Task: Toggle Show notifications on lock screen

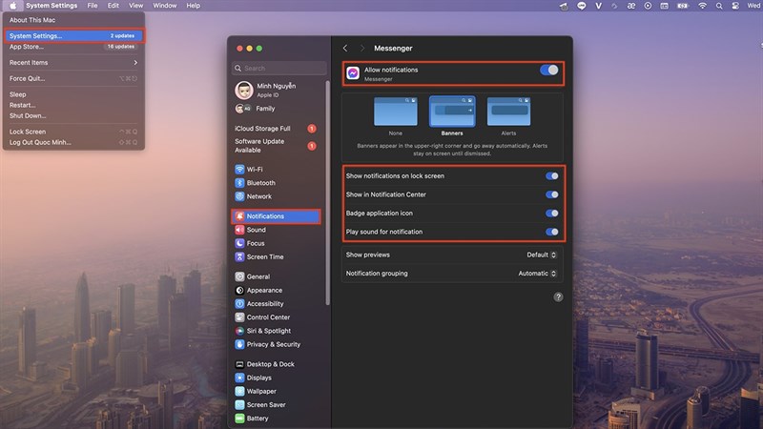Action: tap(551, 176)
